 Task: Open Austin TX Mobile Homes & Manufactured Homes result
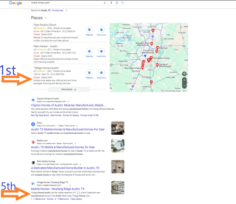coord(67,130)
